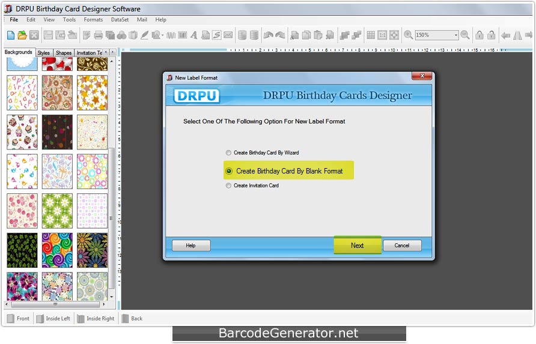Click the Unlock open padlock icon
536x344 pixels.
[491, 35]
